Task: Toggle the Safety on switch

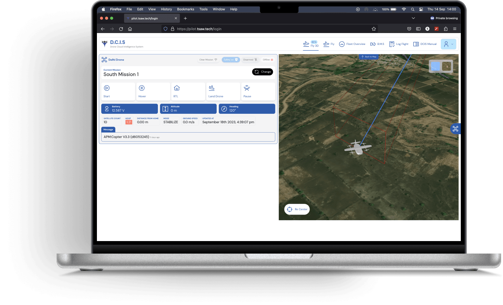Action: pyautogui.click(x=231, y=60)
